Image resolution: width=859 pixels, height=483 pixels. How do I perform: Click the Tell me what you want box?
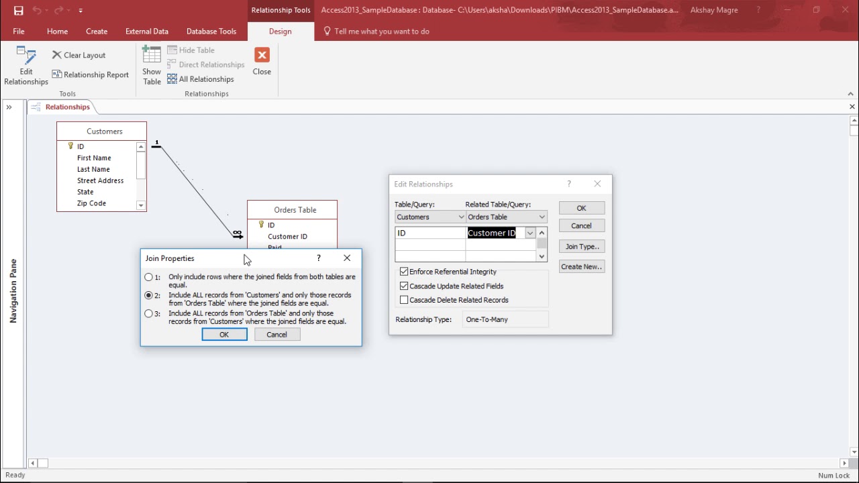click(377, 31)
